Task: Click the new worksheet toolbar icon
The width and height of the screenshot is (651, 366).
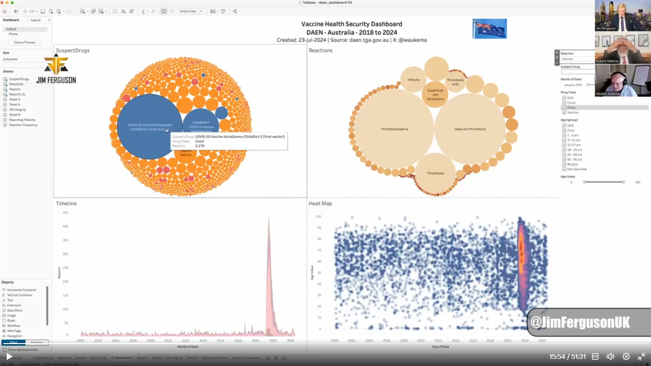Action: [x=82, y=11]
